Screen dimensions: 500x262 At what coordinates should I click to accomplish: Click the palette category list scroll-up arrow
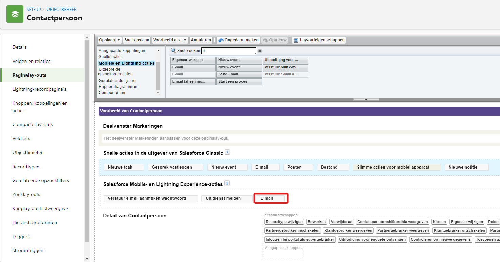(x=158, y=51)
